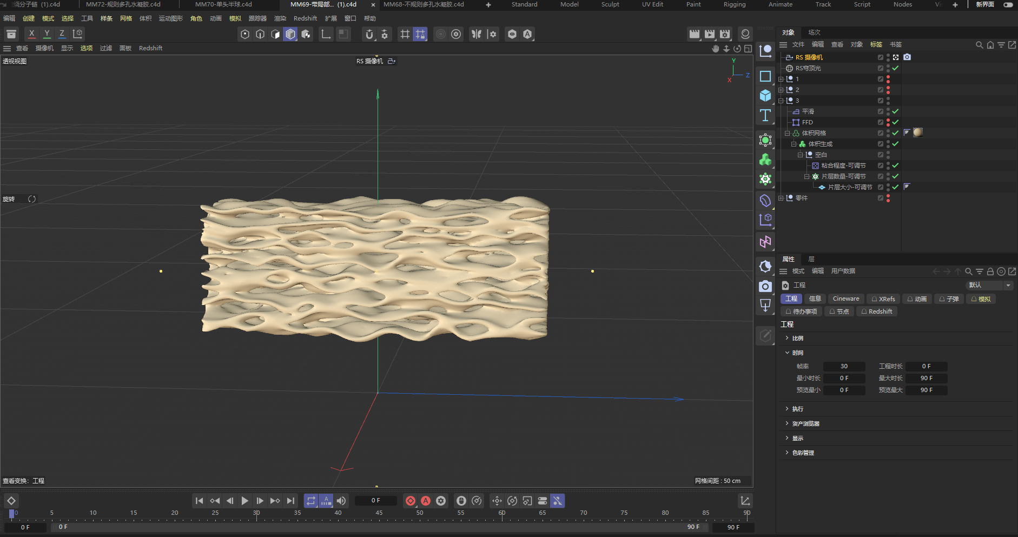Toggle the sound playback speaker icon

pos(341,501)
